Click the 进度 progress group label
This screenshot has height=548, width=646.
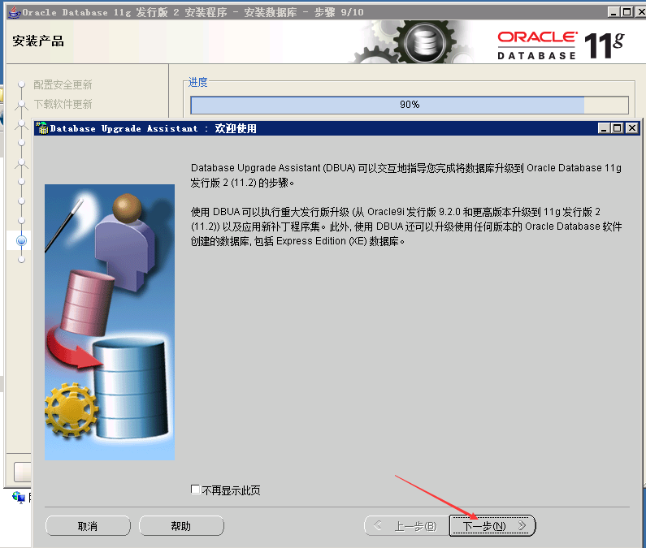[197, 82]
